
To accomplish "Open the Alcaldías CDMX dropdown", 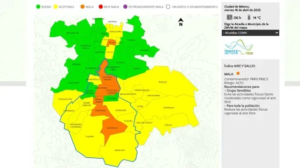I will click(250, 33).
